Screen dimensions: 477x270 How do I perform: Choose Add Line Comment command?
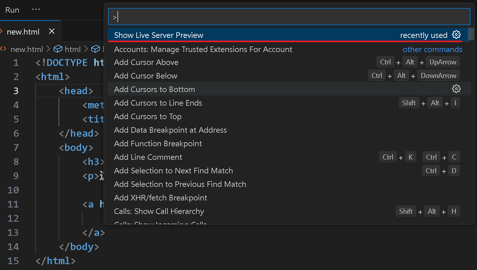coord(148,157)
